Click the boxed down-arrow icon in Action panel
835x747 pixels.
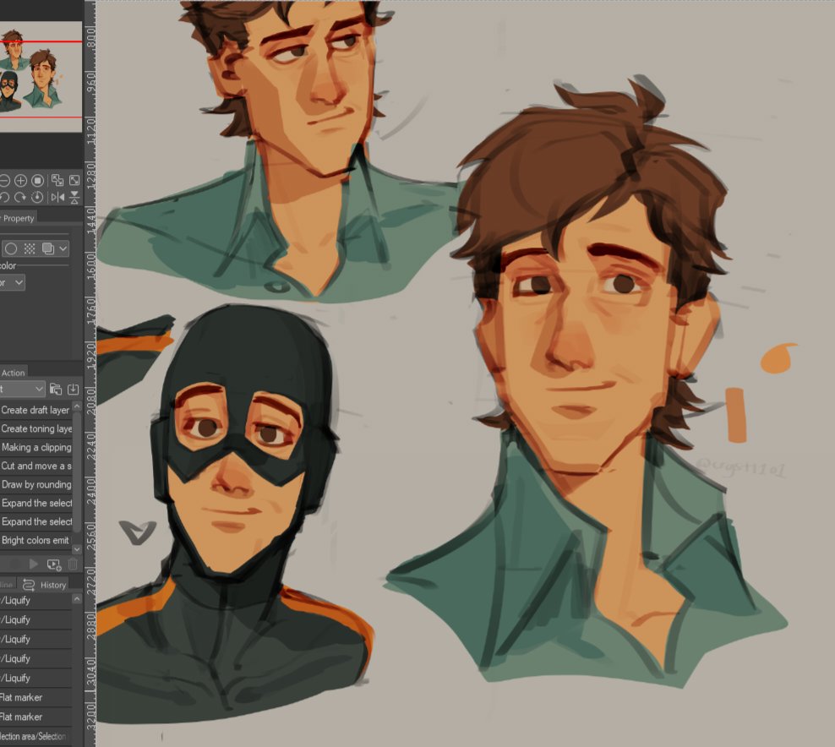tap(73, 390)
